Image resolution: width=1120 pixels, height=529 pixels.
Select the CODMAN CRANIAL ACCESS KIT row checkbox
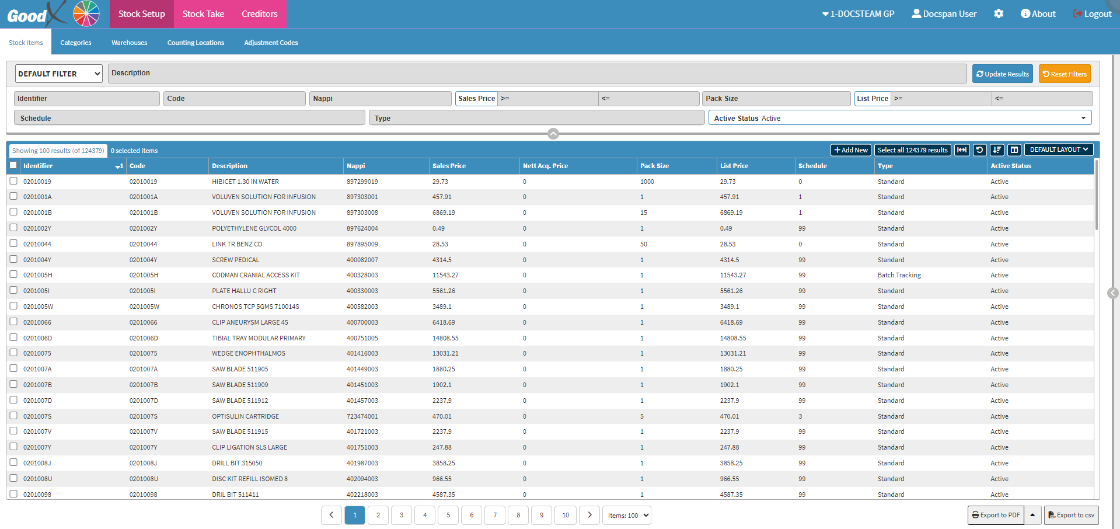13,274
